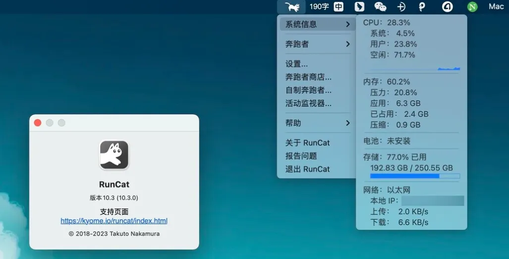The width and height of the screenshot is (509, 259).
Task: Click the 电池: 未安装 row
Action: click(x=387, y=141)
